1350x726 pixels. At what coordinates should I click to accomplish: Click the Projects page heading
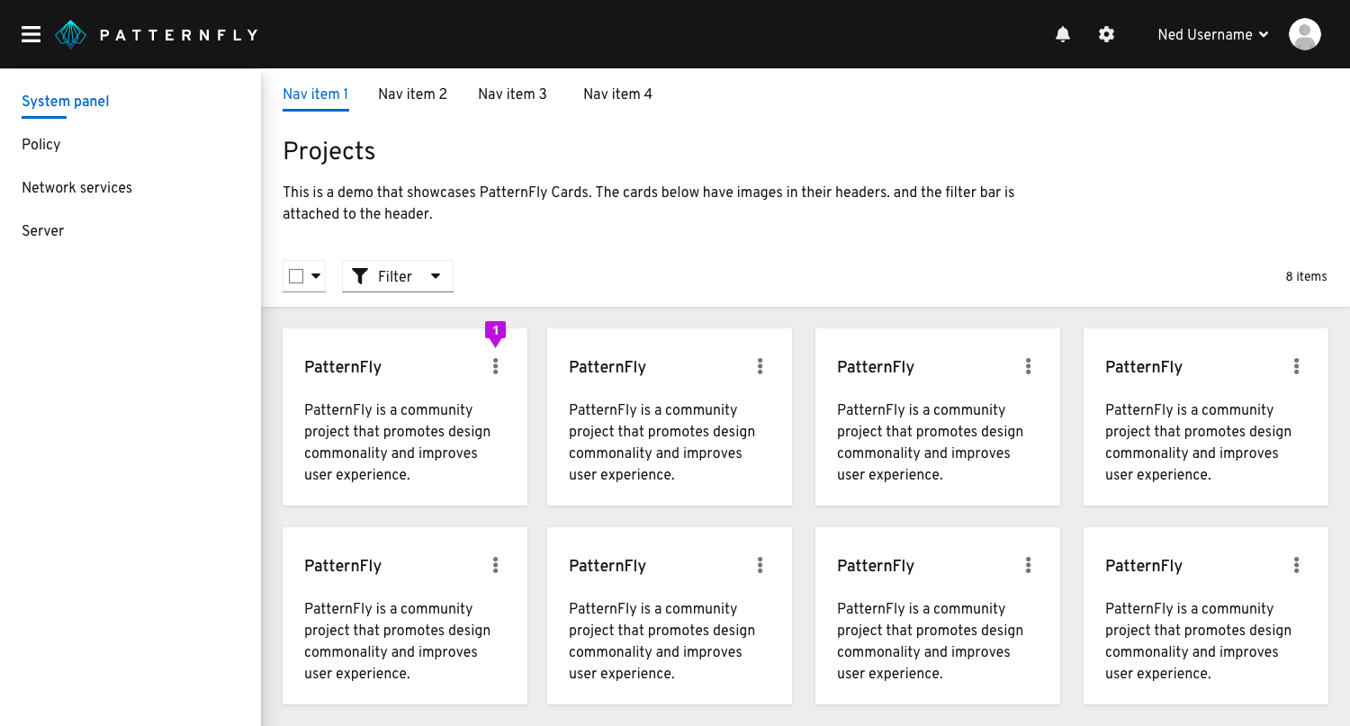point(329,151)
